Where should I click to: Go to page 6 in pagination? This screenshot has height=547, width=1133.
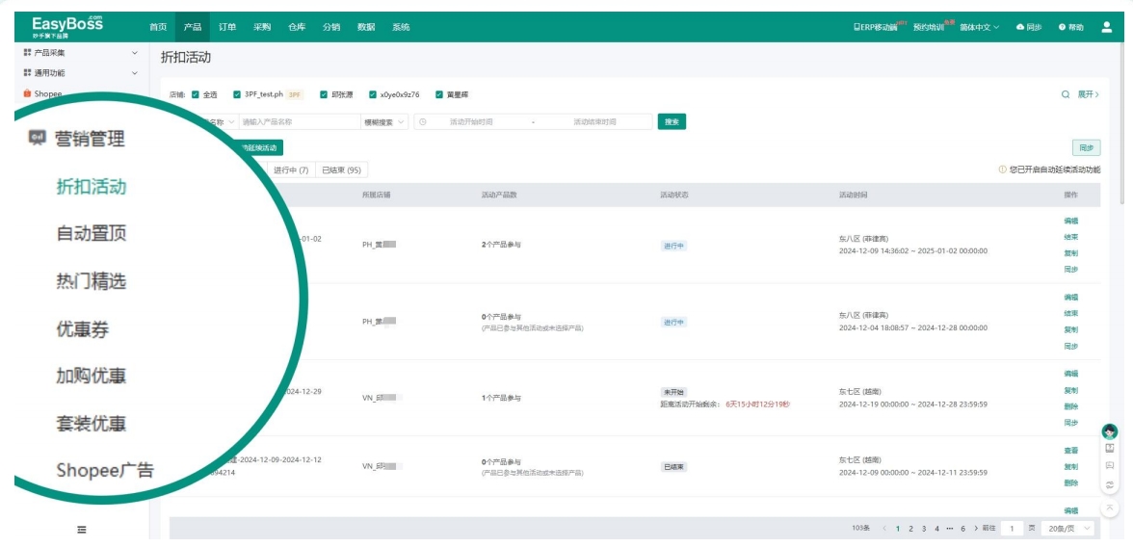963,529
